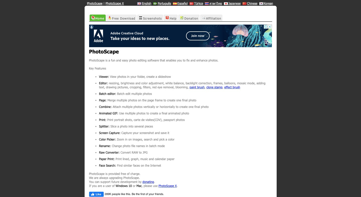Switch language to Türkçe
The width and height of the screenshot is (361, 197).
pos(199,4)
